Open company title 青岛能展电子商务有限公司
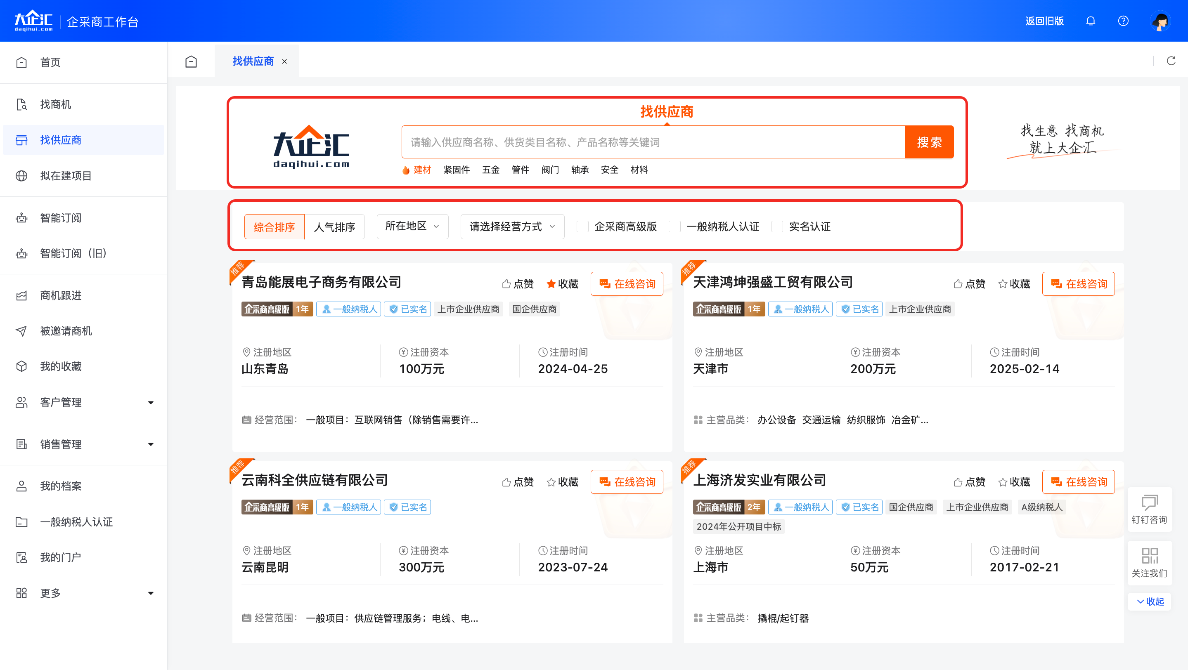This screenshot has width=1188, height=670. [321, 282]
